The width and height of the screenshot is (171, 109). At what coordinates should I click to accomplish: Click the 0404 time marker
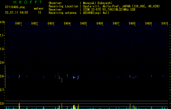tap(67, 23)
